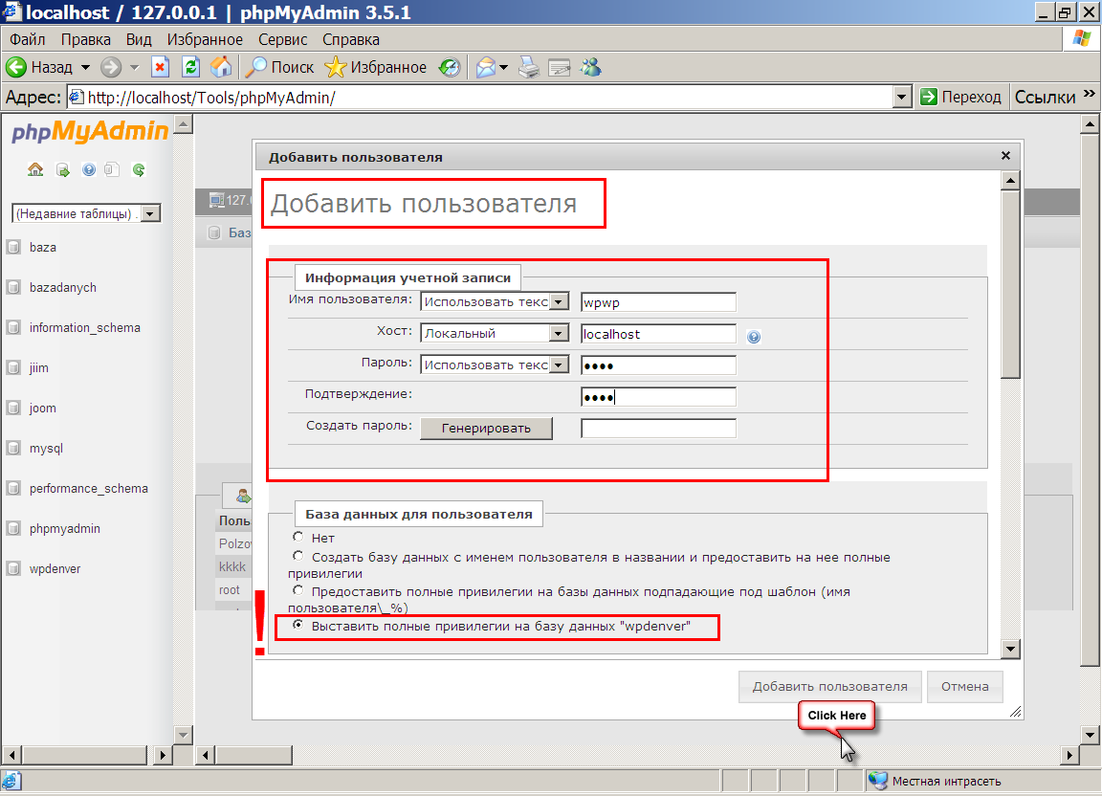Click the Print toolbar icon

point(528,68)
